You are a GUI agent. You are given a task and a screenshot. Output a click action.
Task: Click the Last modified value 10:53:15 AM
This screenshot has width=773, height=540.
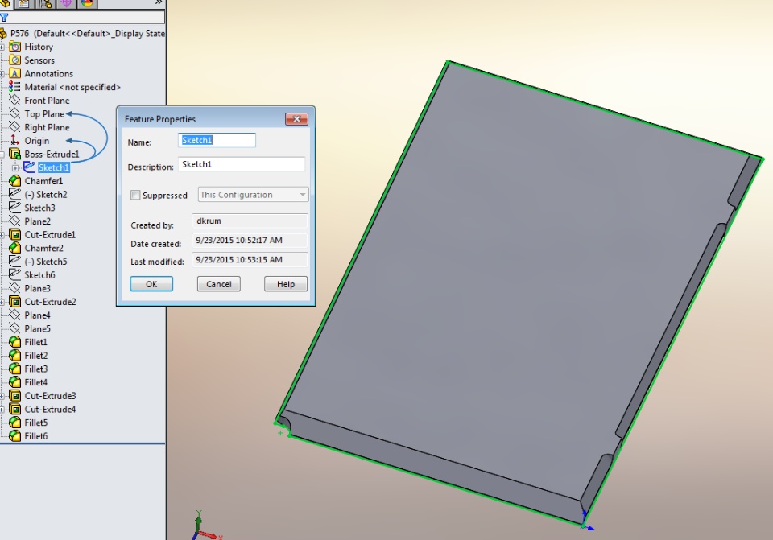[x=250, y=260]
